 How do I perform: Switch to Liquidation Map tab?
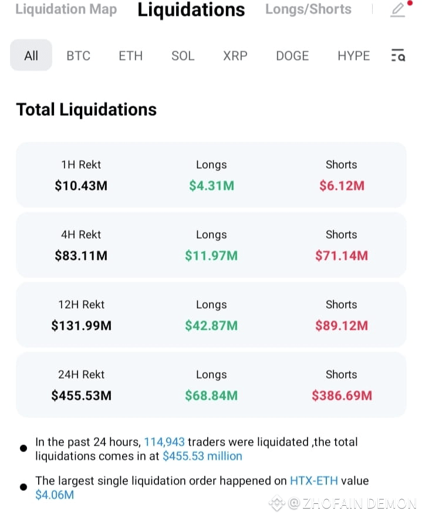[x=66, y=9]
